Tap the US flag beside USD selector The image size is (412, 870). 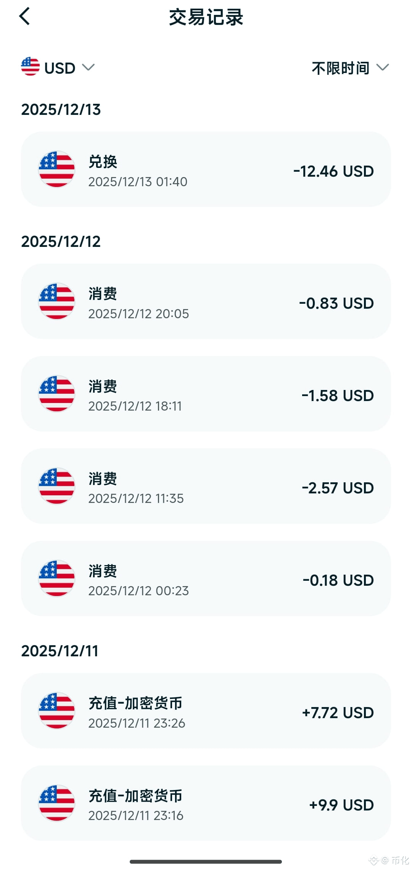point(30,67)
